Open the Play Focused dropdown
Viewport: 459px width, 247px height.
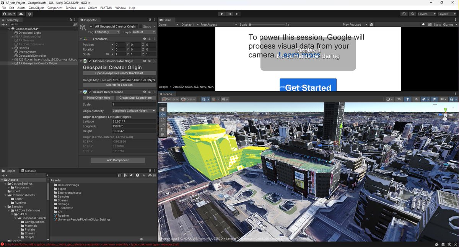(x=355, y=25)
